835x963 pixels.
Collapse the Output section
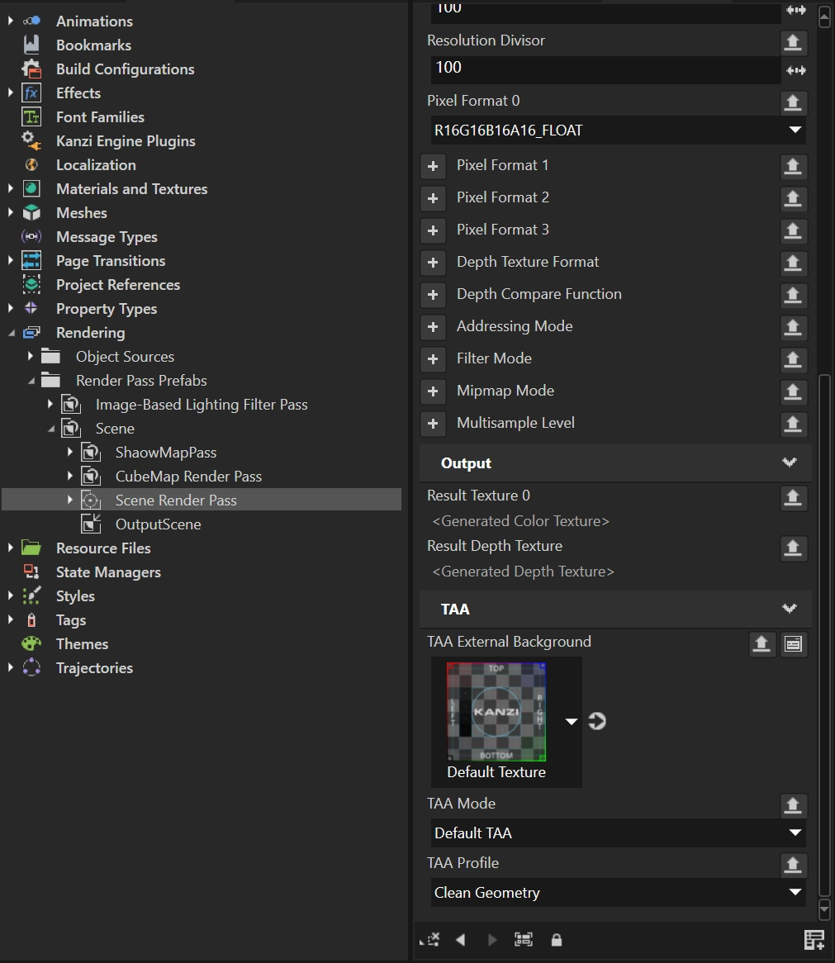790,463
